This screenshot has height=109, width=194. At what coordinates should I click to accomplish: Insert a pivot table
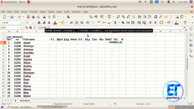149,17
